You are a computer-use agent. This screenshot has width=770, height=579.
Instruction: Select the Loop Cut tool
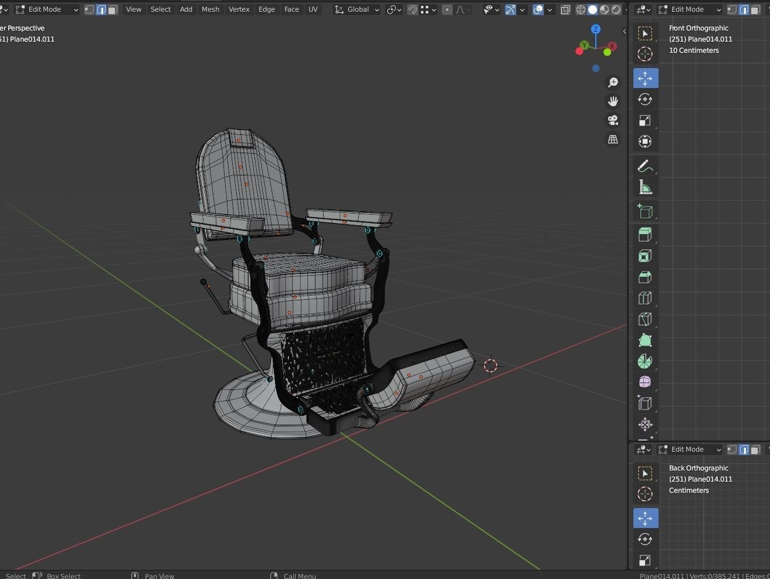pos(645,298)
